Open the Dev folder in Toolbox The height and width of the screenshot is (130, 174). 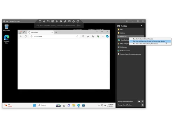pyautogui.click(x=130, y=29)
